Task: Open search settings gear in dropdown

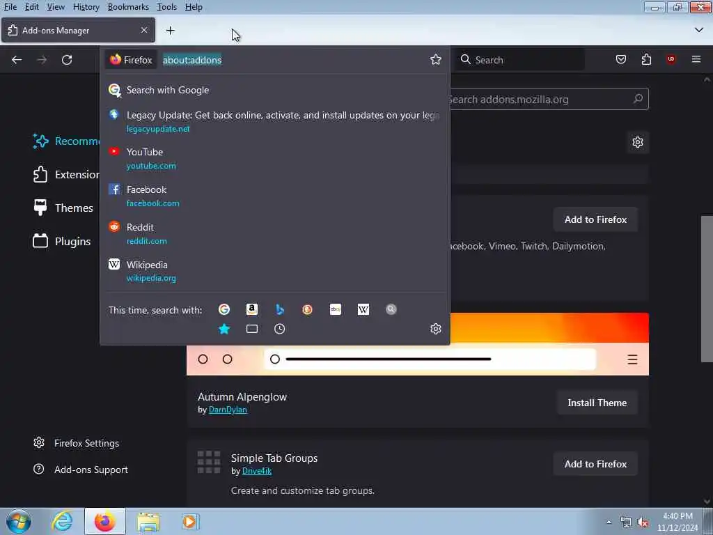Action: 436,329
